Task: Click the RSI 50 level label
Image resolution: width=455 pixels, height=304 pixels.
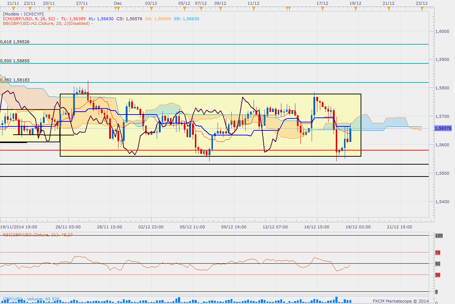Action: (x=438, y=264)
